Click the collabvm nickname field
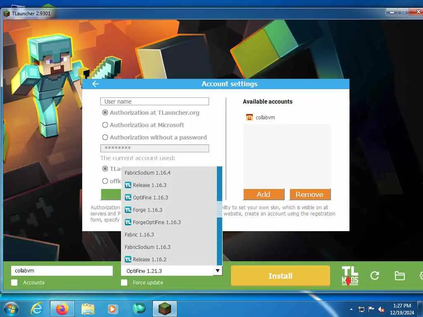 (x=62, y=271)
